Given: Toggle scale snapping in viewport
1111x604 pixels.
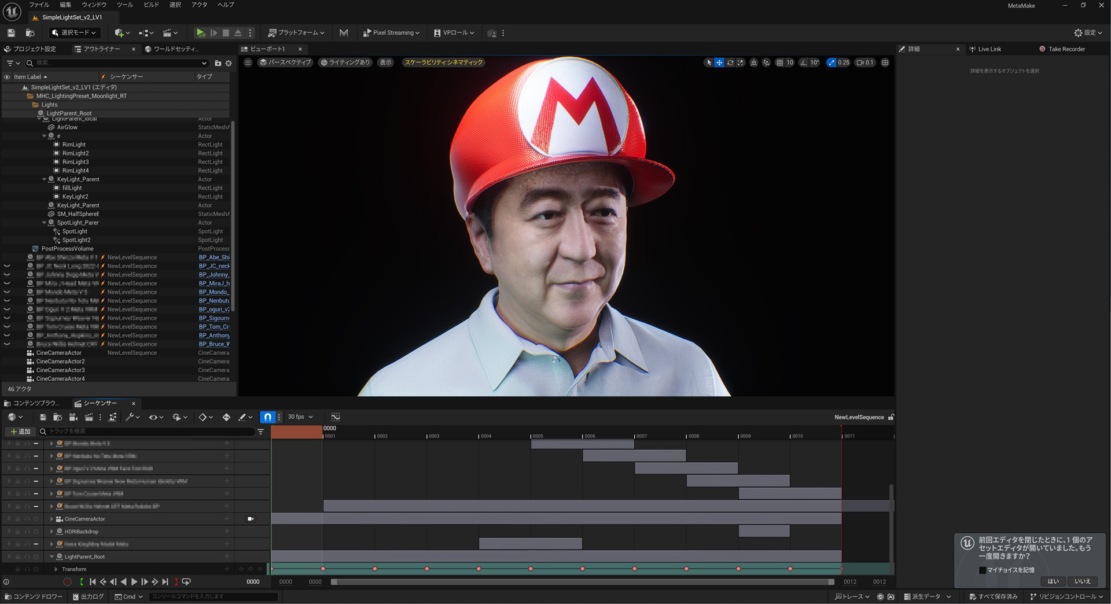Looking at the screenshot, I should (x=832, y=62).
